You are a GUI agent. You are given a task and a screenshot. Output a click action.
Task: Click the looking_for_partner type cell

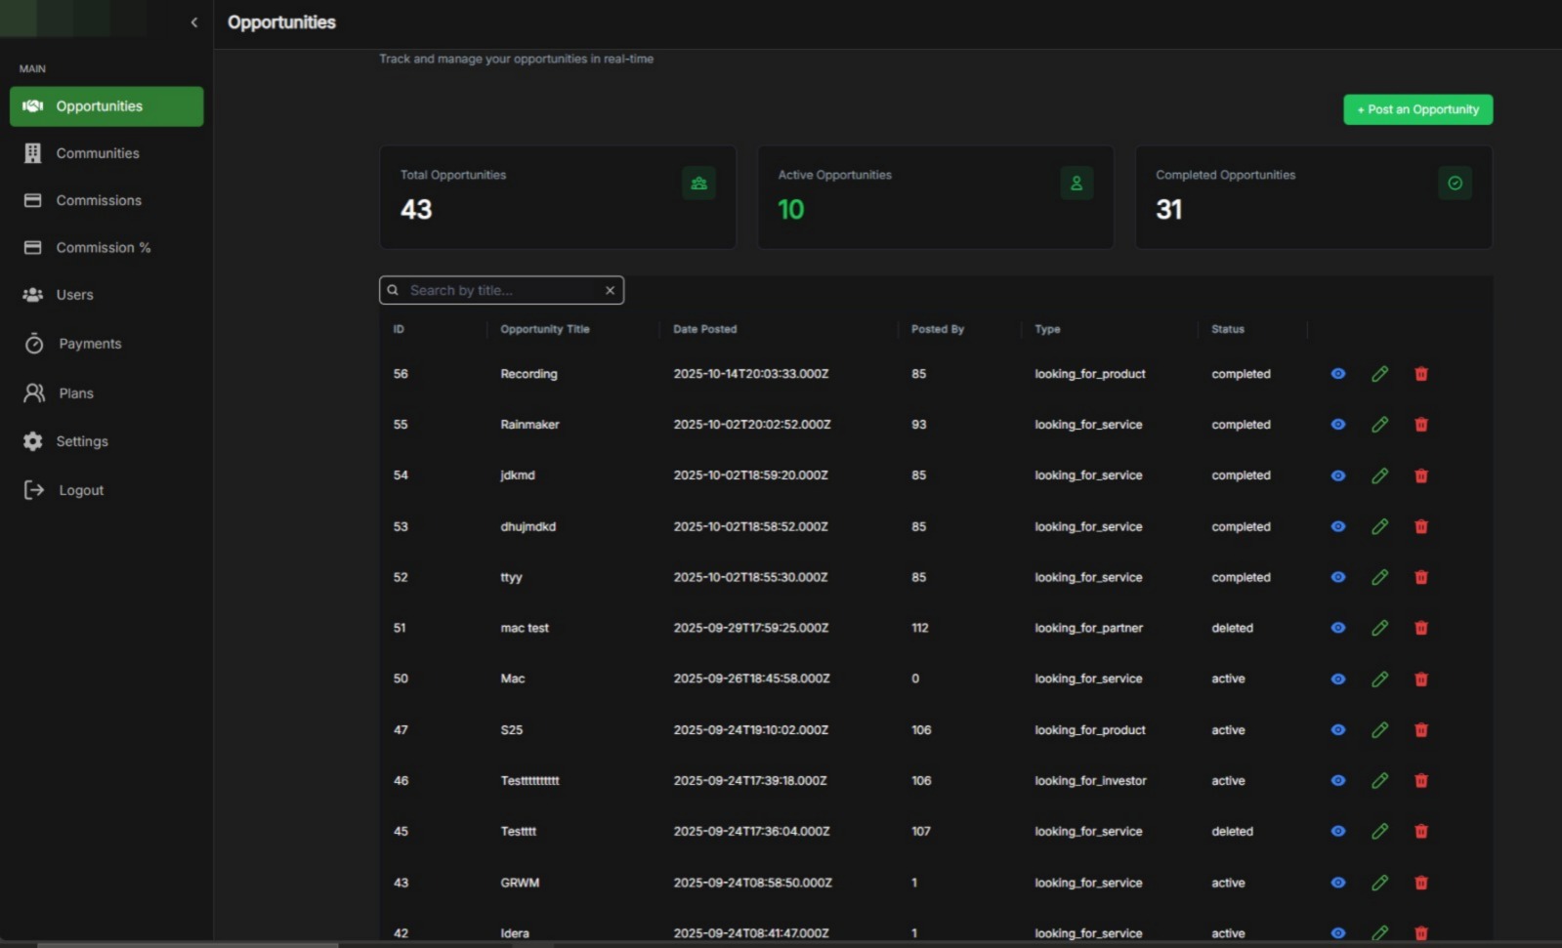click(1089, 628)
